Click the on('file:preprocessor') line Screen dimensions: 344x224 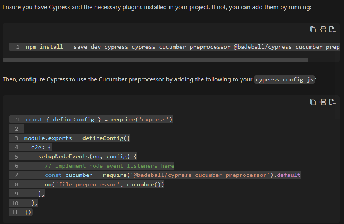pos(104,184)
